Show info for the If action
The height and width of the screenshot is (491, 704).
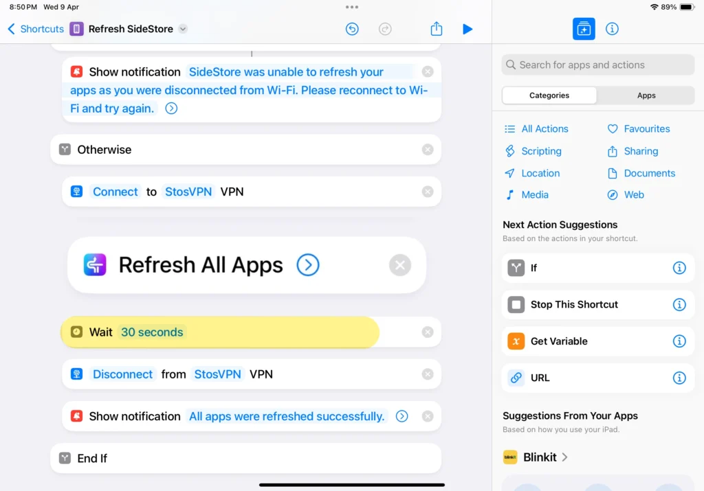coord(679,268)
